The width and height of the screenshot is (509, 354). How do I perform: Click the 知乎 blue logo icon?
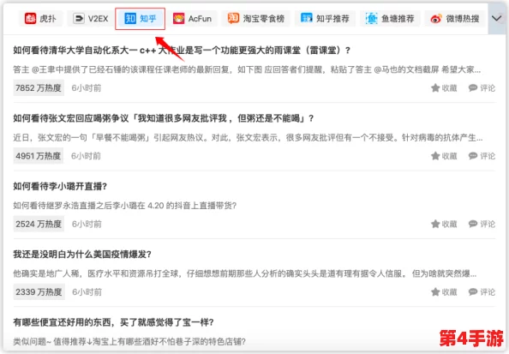(x=130, y=19)
